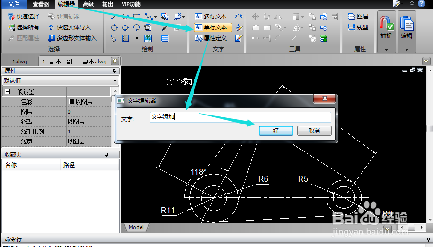Click the 线宽 value 以图层

tap(89, 141)
